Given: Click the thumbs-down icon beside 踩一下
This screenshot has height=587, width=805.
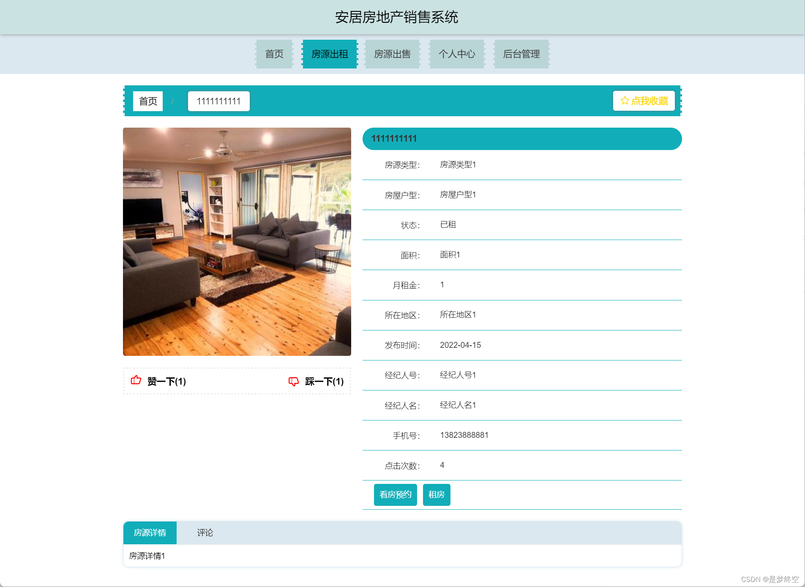Looking at the screenshot, I should tap(294, 382).
